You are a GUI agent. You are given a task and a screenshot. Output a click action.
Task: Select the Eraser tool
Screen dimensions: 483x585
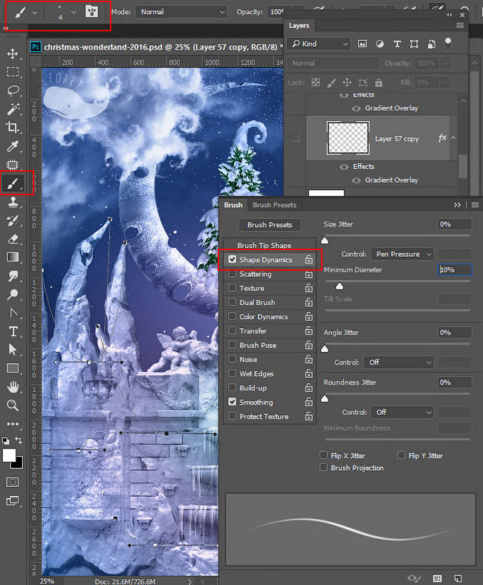[13, 239]
